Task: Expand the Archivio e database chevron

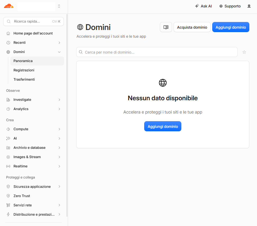Action: pyautogui.click(x=59, y=148)
